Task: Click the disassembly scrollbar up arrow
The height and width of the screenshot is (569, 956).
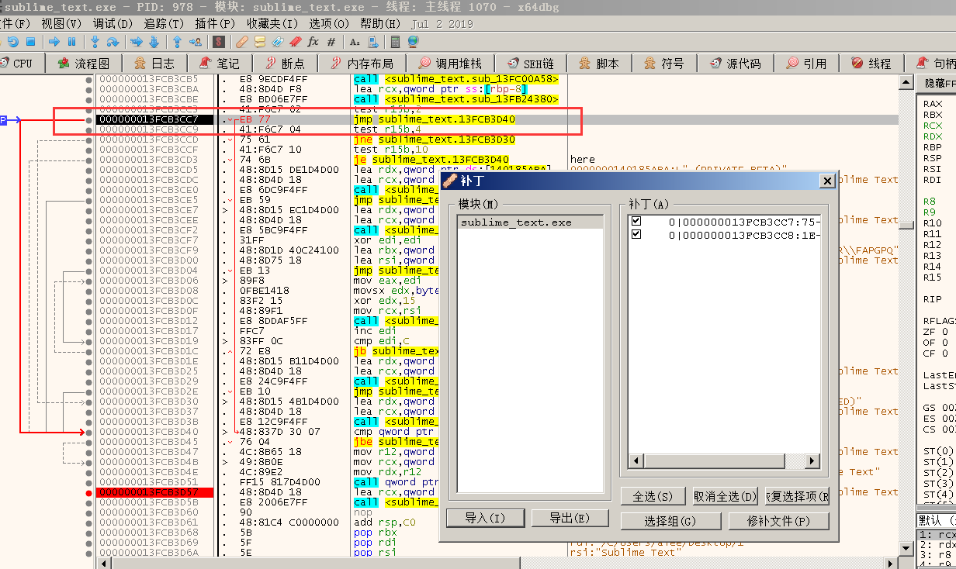Action: click(x=905, y=82)
